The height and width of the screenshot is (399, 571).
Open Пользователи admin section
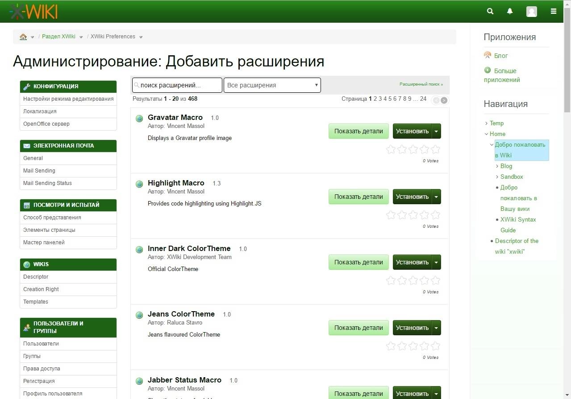pos(68,344)
